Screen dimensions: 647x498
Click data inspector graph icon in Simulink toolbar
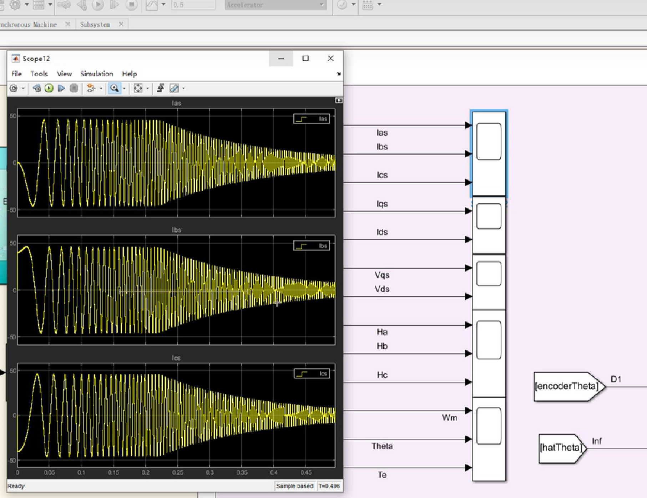pos(152,5)
